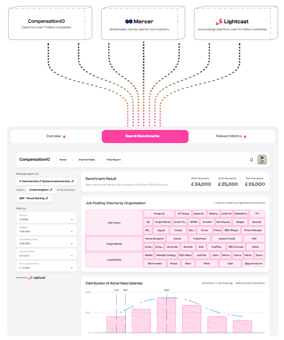Switch to the Overview tab
Viewport: 284px width, 340px height.
pyautogui.click(x=56, y=136)
